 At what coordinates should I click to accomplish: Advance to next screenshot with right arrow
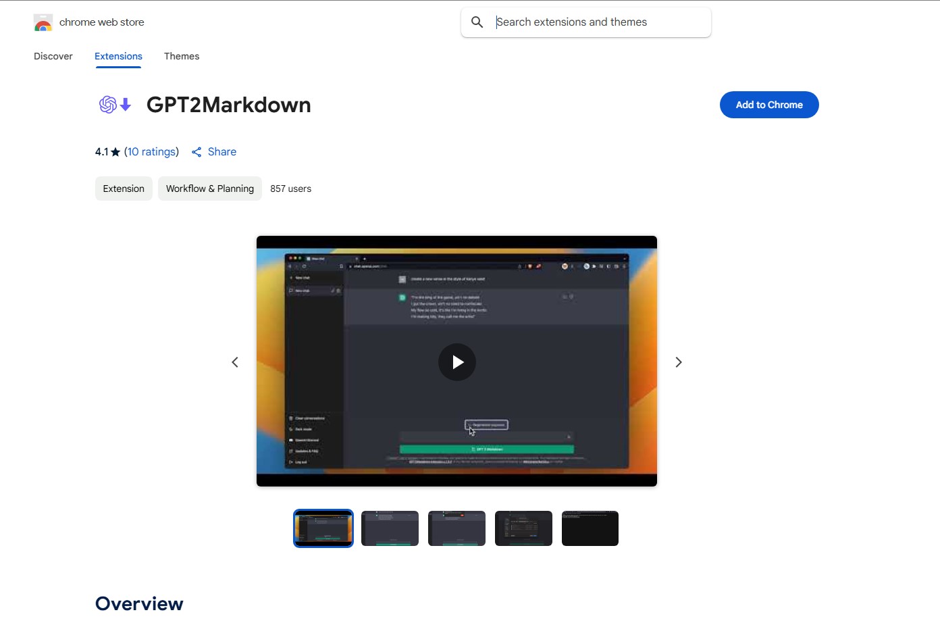click(x=679, y=362)
